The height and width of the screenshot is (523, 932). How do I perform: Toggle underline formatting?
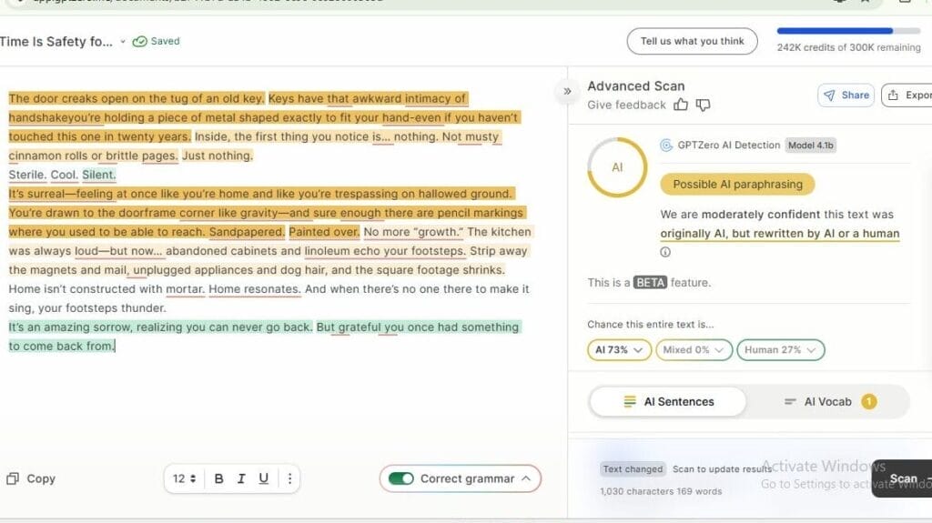point(264,478)
